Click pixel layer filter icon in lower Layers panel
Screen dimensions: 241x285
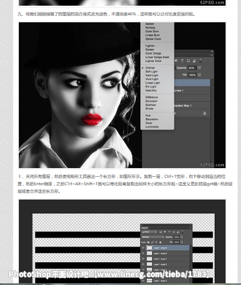(x=161, y=232)
